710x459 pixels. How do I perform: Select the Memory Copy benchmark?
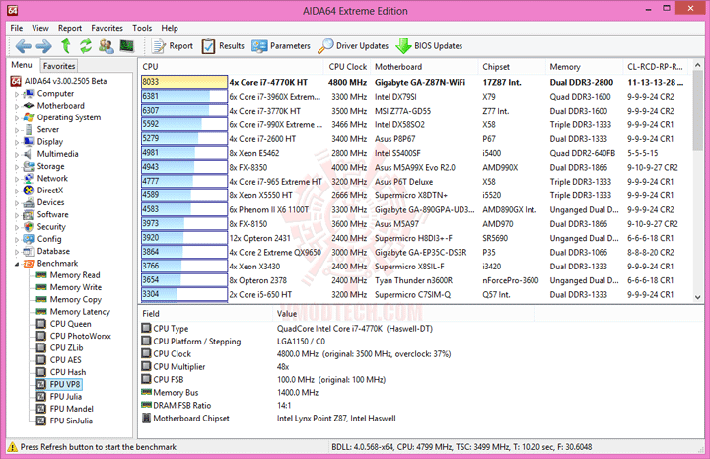click(x=76, y=299)
